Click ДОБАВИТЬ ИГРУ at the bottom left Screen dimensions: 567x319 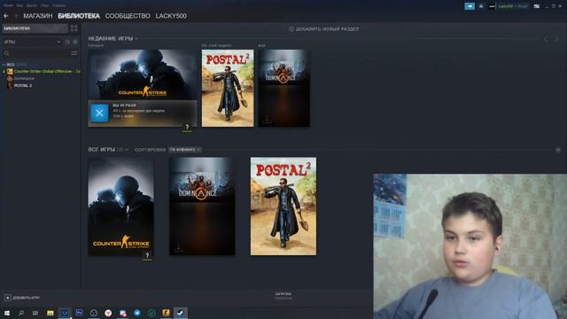[x=22, y=298]
